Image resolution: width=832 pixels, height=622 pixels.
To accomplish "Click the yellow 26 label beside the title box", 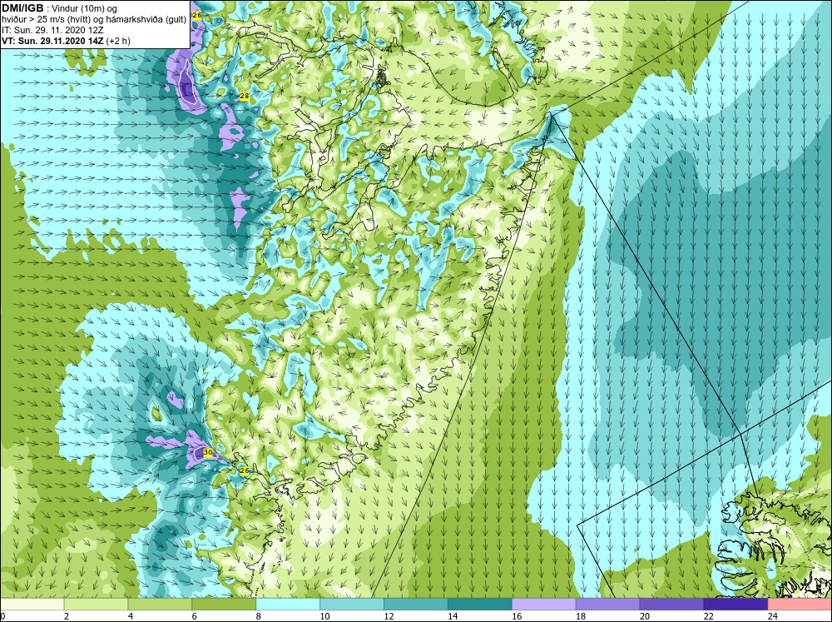I will coord(197,15).
